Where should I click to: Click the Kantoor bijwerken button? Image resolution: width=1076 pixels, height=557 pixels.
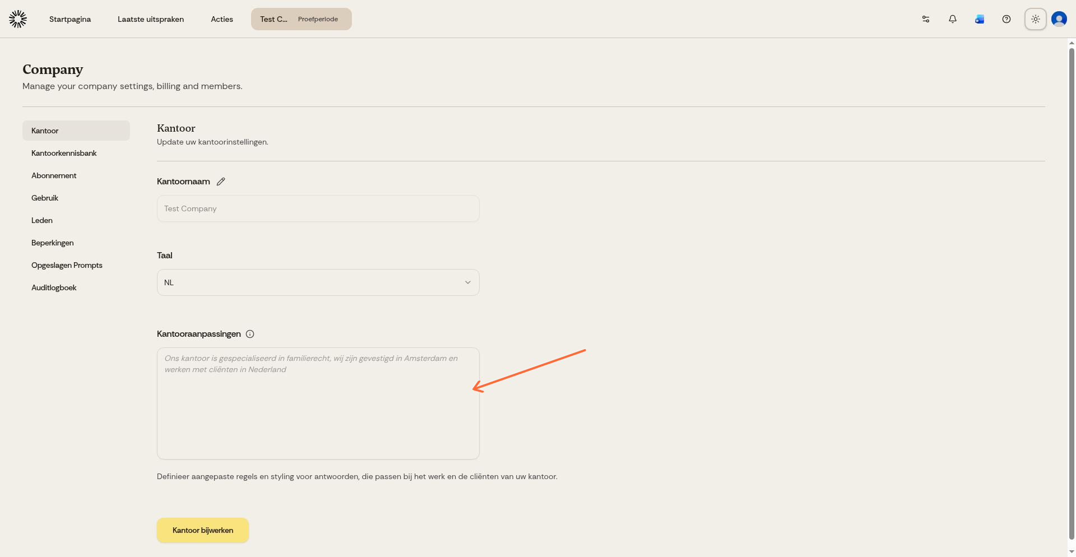click(203, 530)
